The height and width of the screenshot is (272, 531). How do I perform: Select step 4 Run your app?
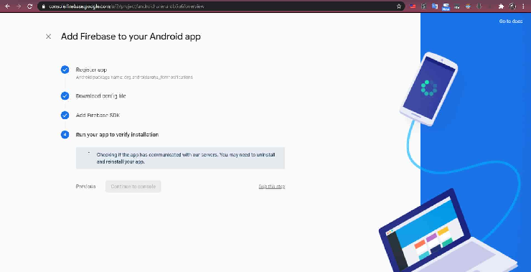point(117,134)
